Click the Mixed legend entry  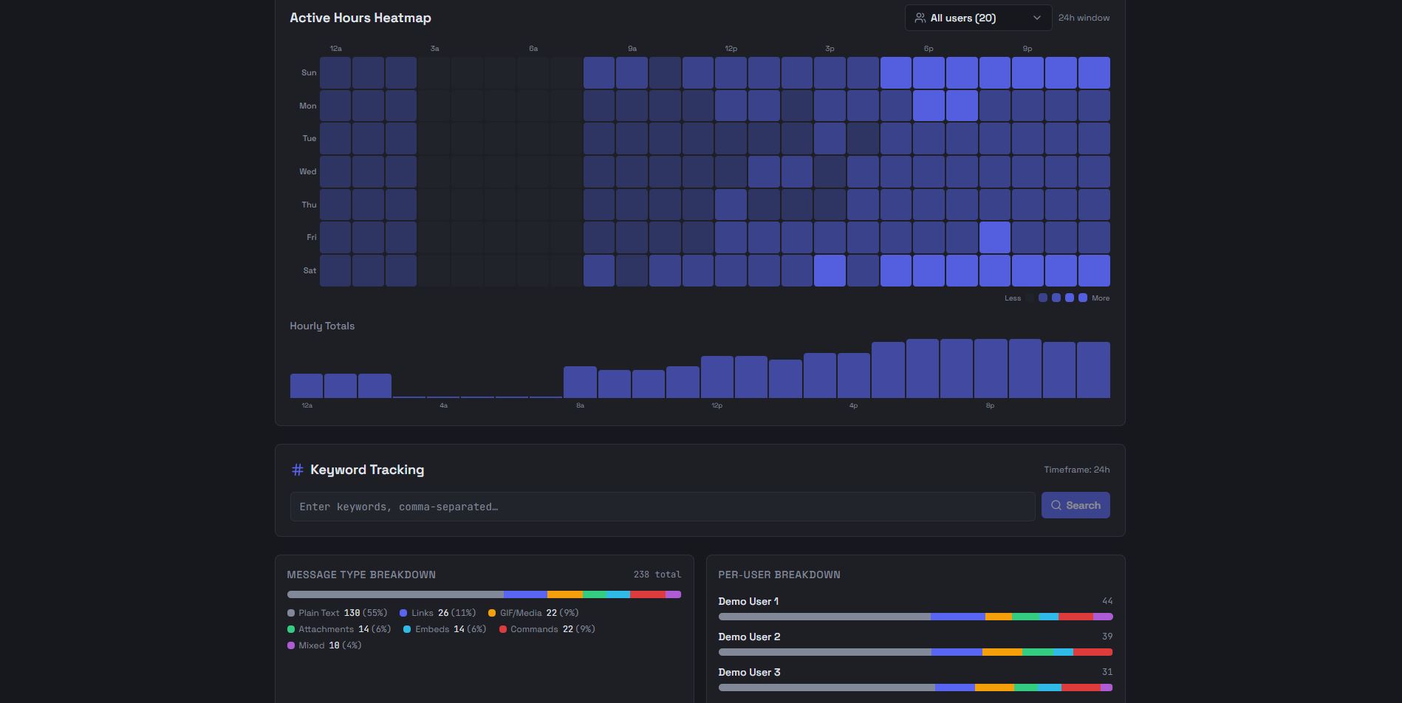coord(324,645)
